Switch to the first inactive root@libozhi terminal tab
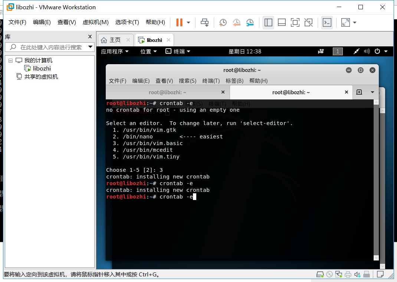 click(167, 92)
